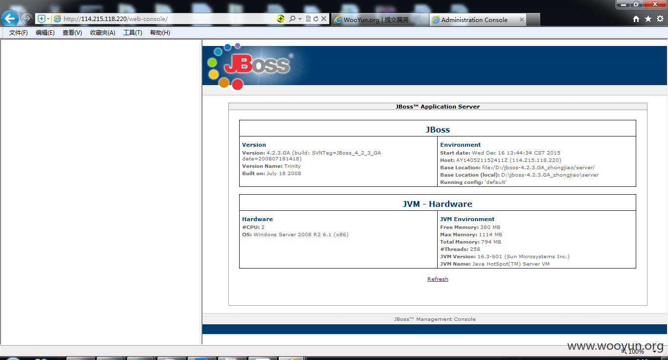Viewport: 668px width, 360px height.
Task: Reload the page with the Refresh icon
Action: click(x=316, y=19)
